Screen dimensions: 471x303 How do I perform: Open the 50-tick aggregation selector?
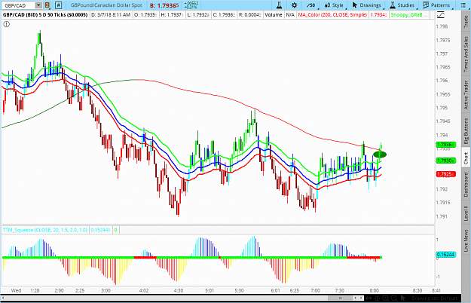coord(311,5)
